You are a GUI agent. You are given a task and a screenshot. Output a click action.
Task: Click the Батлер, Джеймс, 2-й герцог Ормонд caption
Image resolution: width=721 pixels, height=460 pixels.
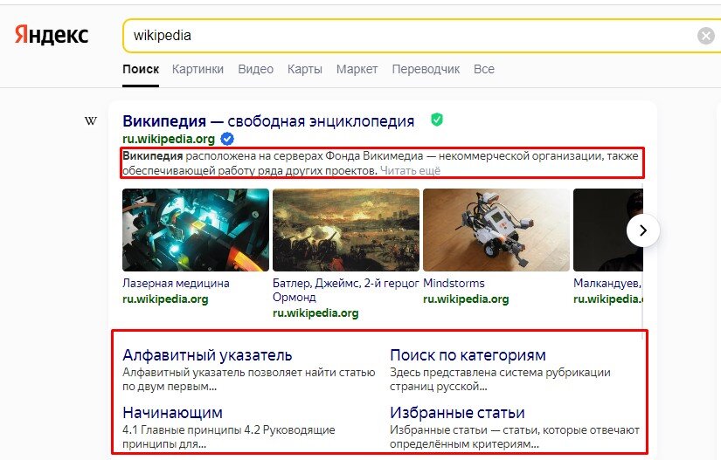[x=346, y=290]
